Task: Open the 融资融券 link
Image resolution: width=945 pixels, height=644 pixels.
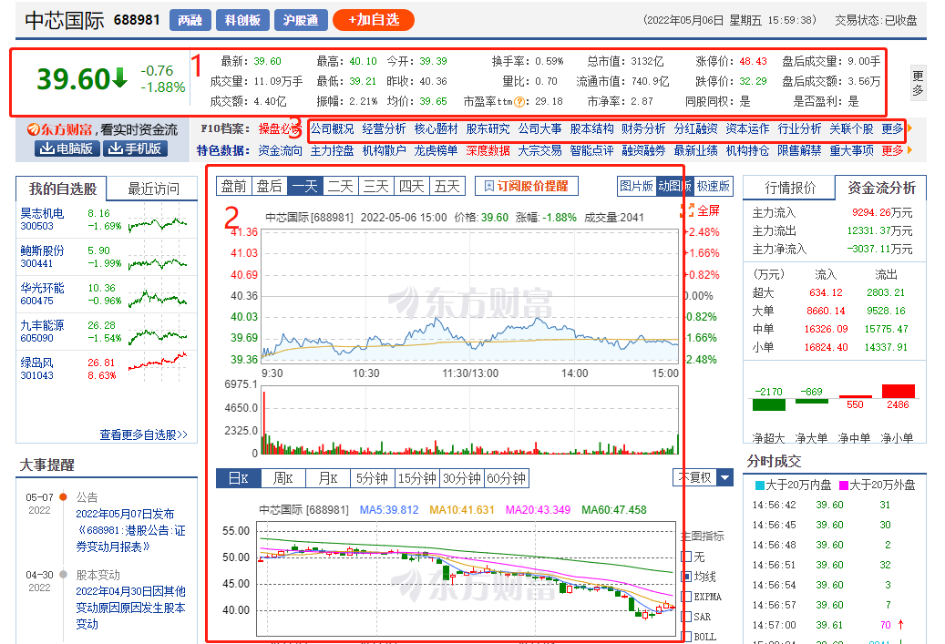Action: tap(643, 150)
